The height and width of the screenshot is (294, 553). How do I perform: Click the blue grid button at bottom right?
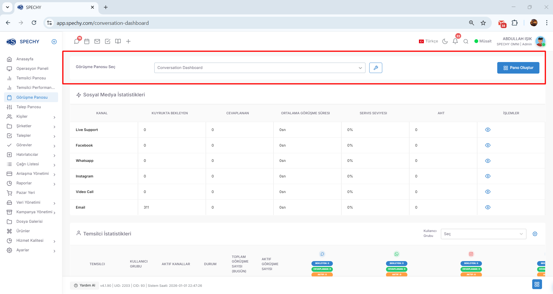point(537,284)
